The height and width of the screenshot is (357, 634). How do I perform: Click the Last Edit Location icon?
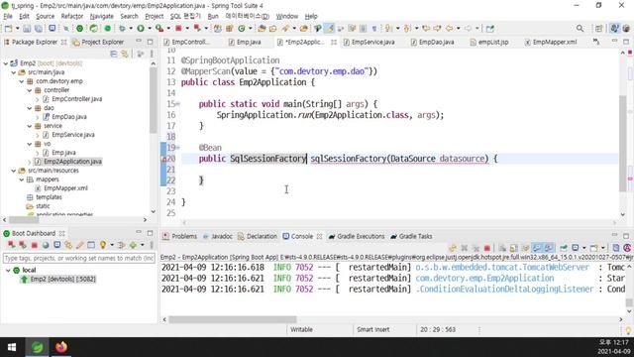coord(426,29)
